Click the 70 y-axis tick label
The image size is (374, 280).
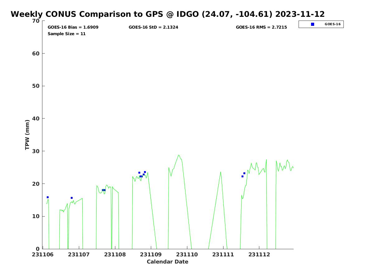click(x=36, y=21)
